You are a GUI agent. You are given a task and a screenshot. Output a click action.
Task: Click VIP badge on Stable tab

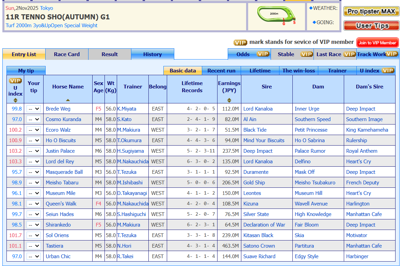pyautogui.click(x=307, y=54)
